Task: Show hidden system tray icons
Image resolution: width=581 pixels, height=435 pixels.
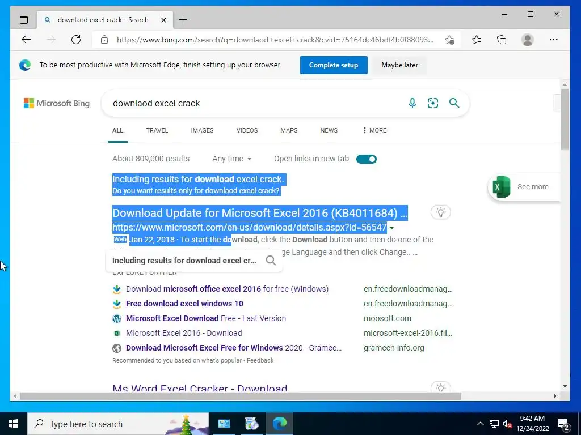Action: pyautogui.click(x=480, y=424)
